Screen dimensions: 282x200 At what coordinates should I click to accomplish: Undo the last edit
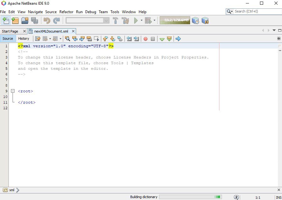47,20
